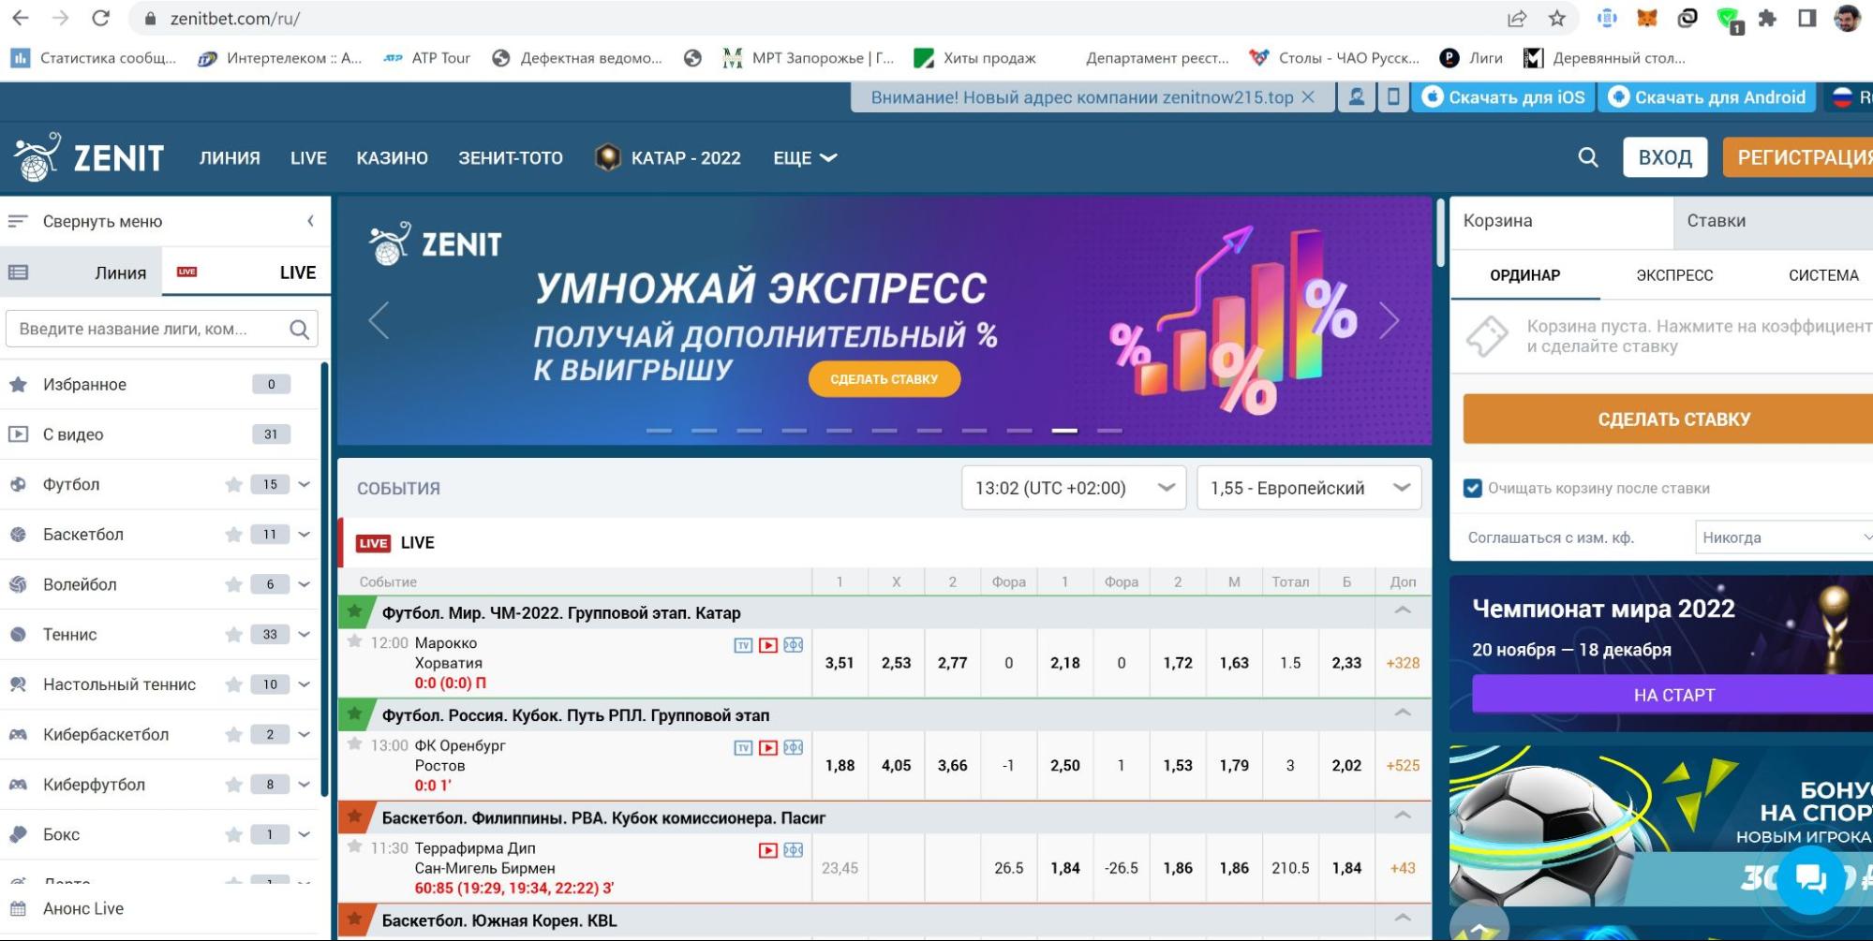Open ЗЕНИТ-ТОТО in top navigation

pos(511,157)
